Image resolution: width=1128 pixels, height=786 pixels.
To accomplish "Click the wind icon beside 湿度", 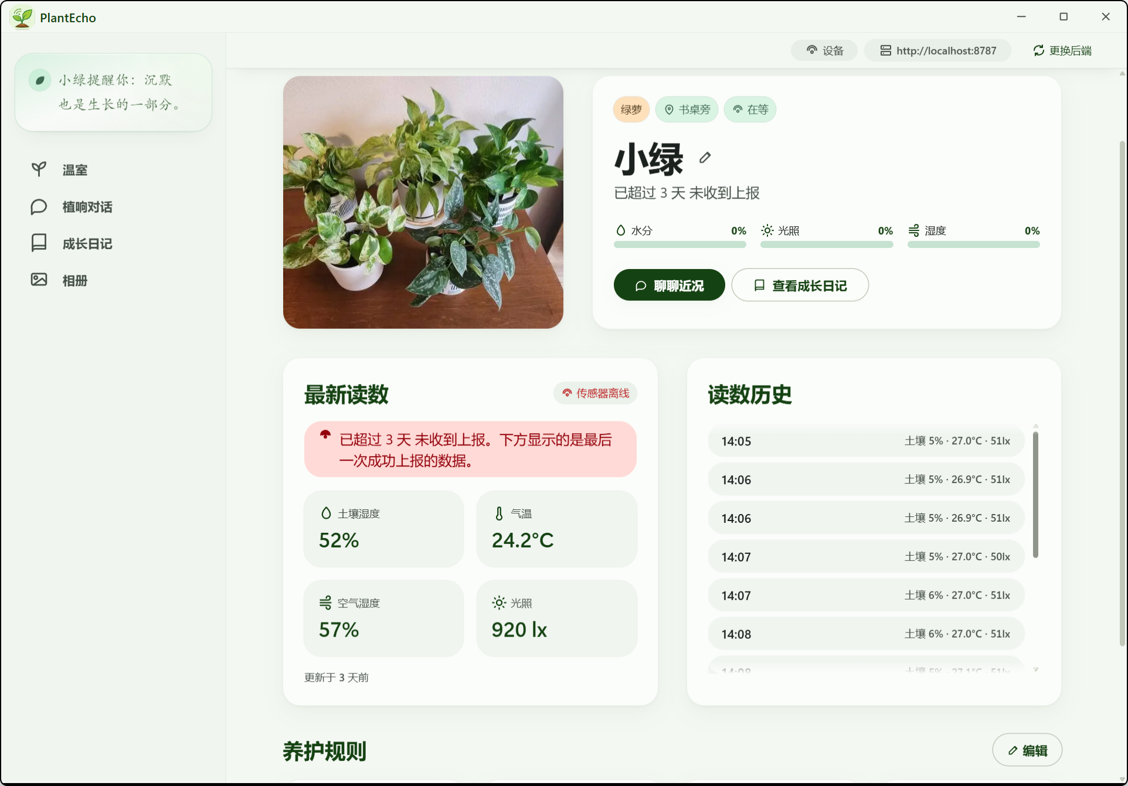I will click(x=914, y=230).
